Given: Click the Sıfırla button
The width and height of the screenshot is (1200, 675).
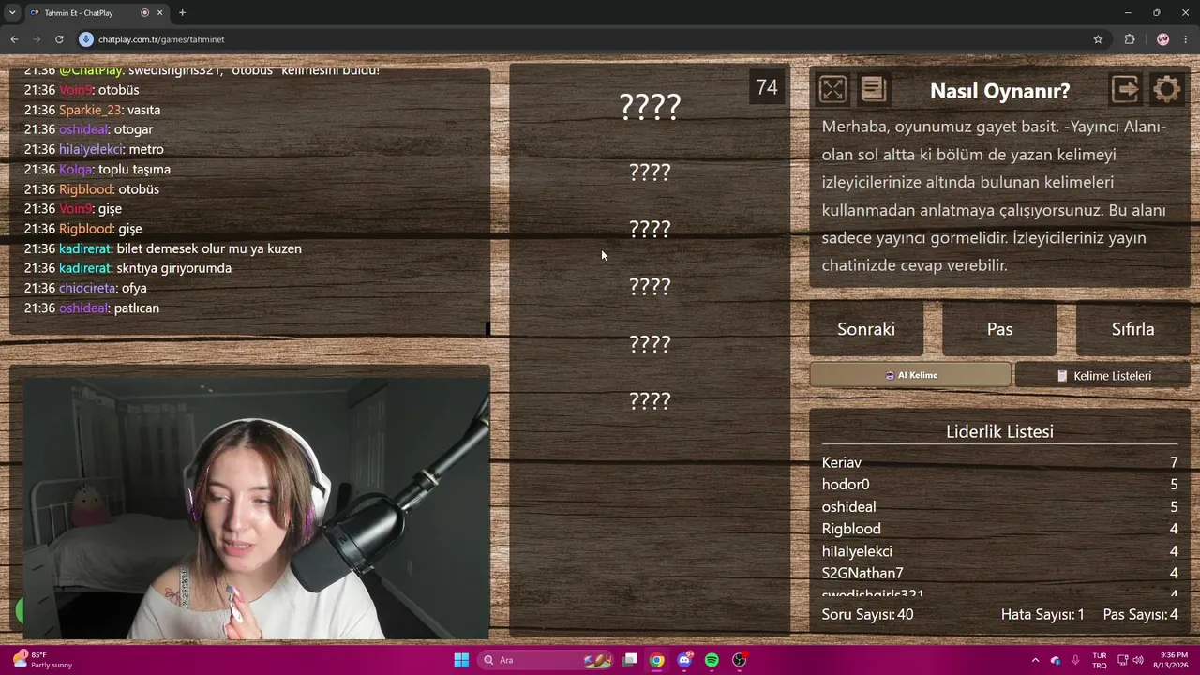Looking at the screenshot, I should 1132,329.
